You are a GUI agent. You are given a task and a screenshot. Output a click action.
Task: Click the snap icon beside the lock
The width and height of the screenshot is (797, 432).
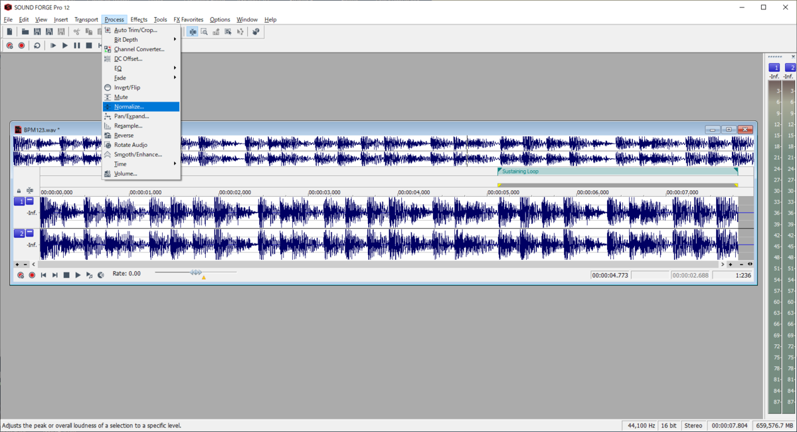point(30,191)
